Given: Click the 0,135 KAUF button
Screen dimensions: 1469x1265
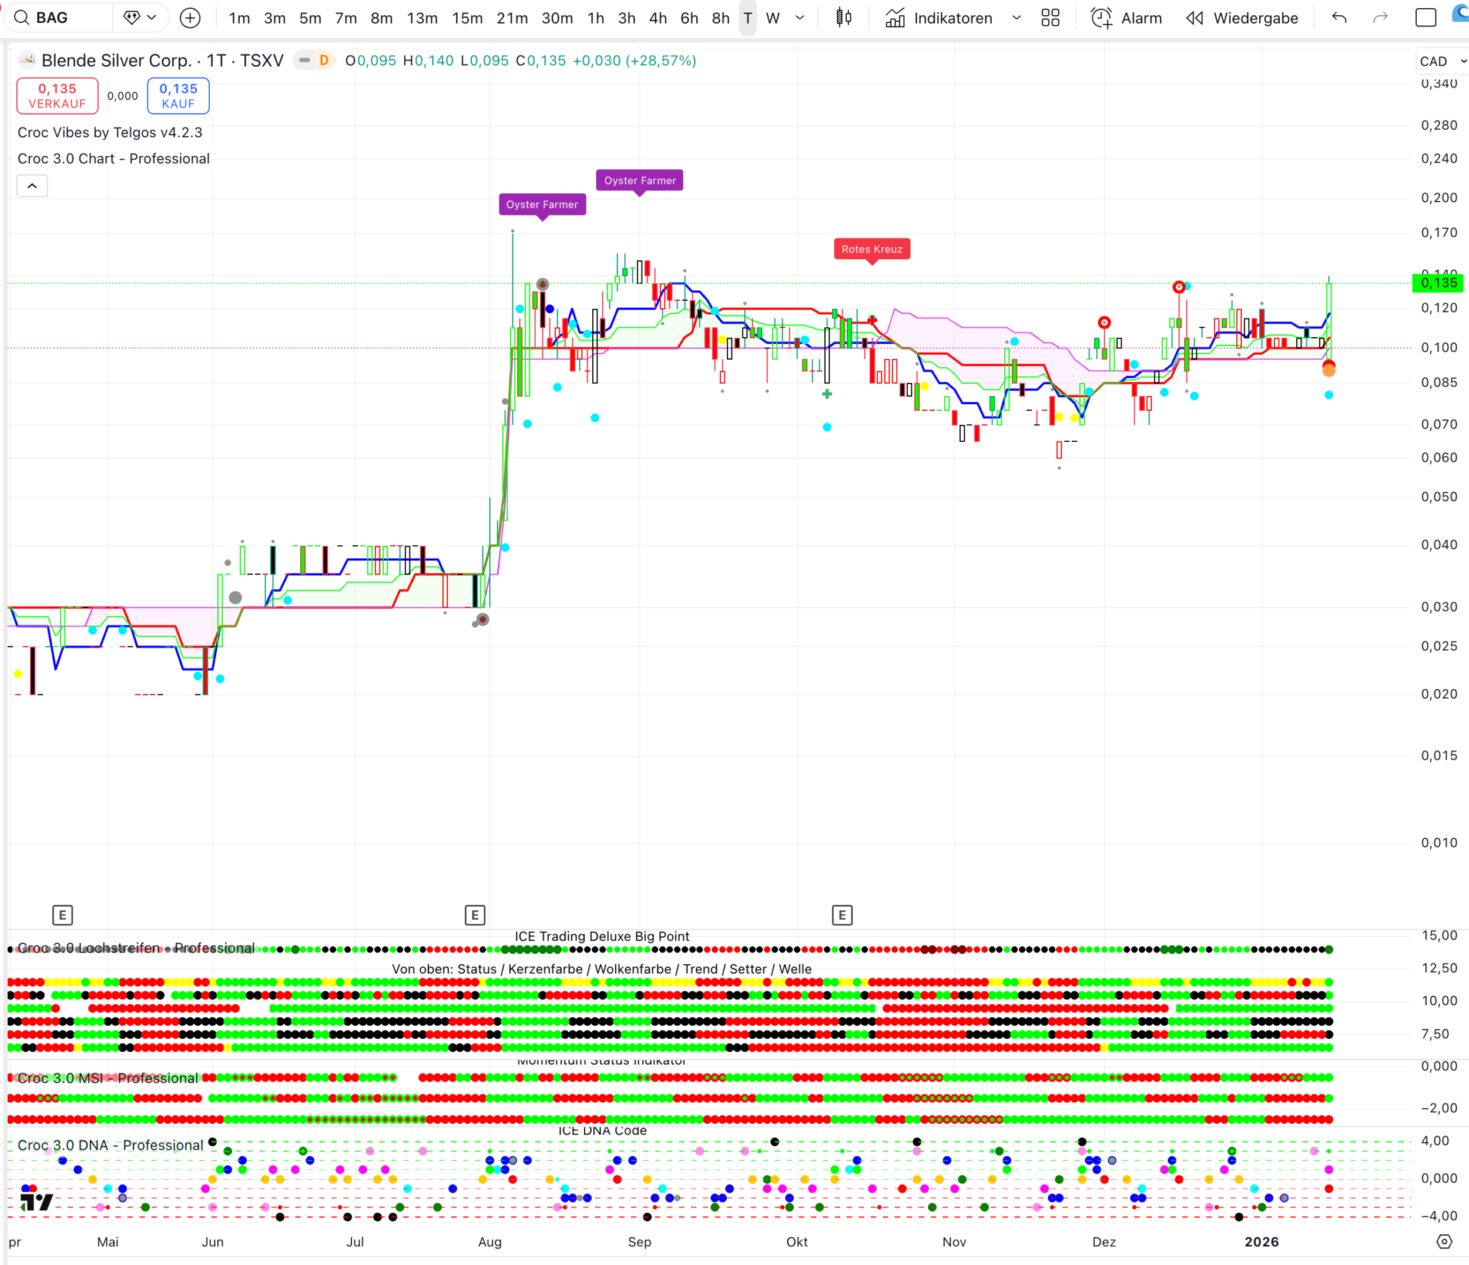Looking at the screenshot, I should (178, 96).
